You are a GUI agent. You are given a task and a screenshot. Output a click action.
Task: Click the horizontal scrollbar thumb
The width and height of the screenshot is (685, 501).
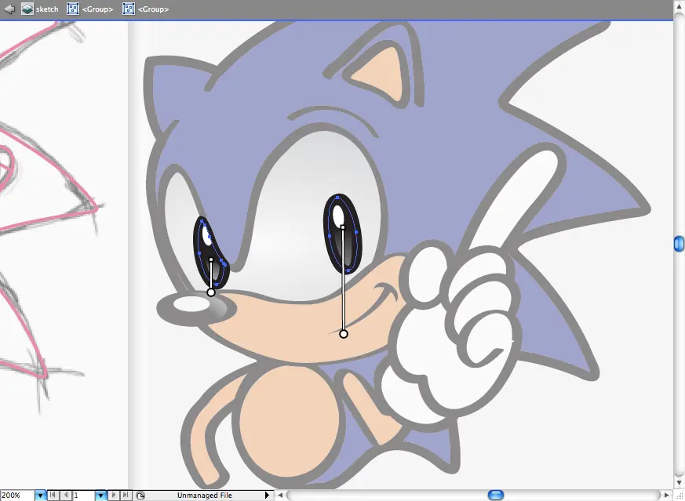[495, 495]
